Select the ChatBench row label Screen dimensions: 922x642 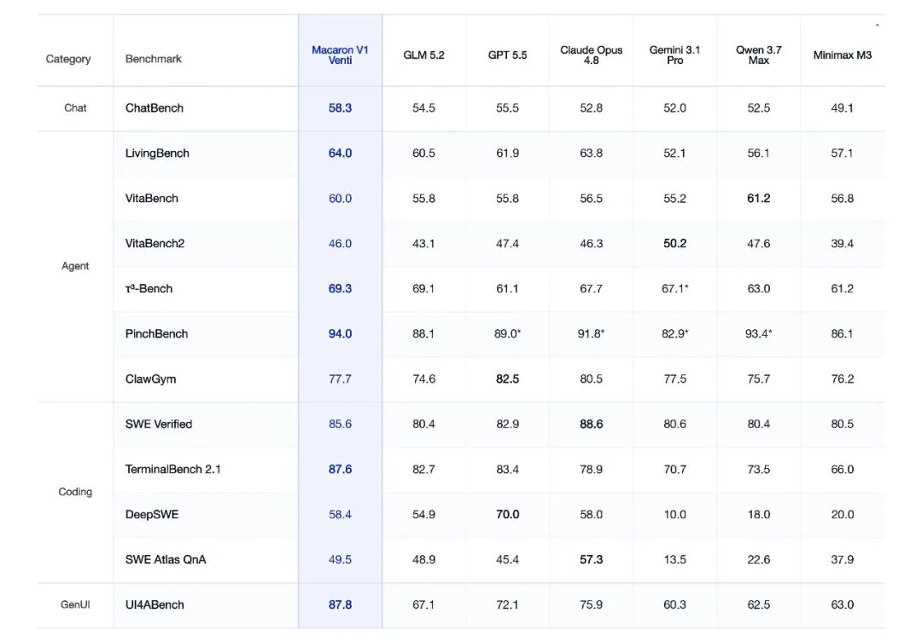[x=154, y=108]
